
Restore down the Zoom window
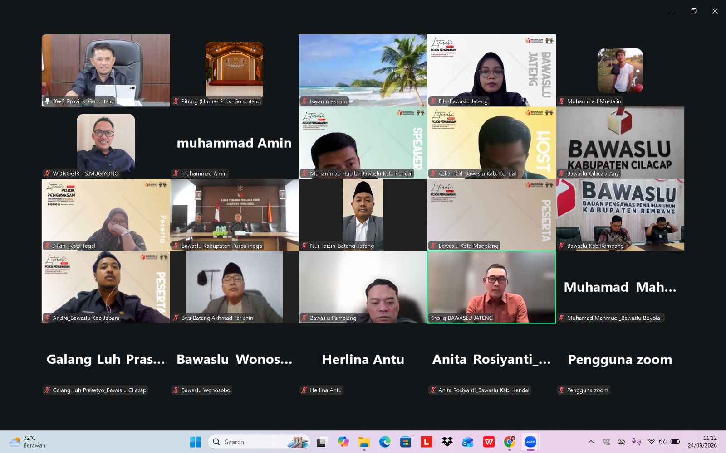click(x=693, y=11)
